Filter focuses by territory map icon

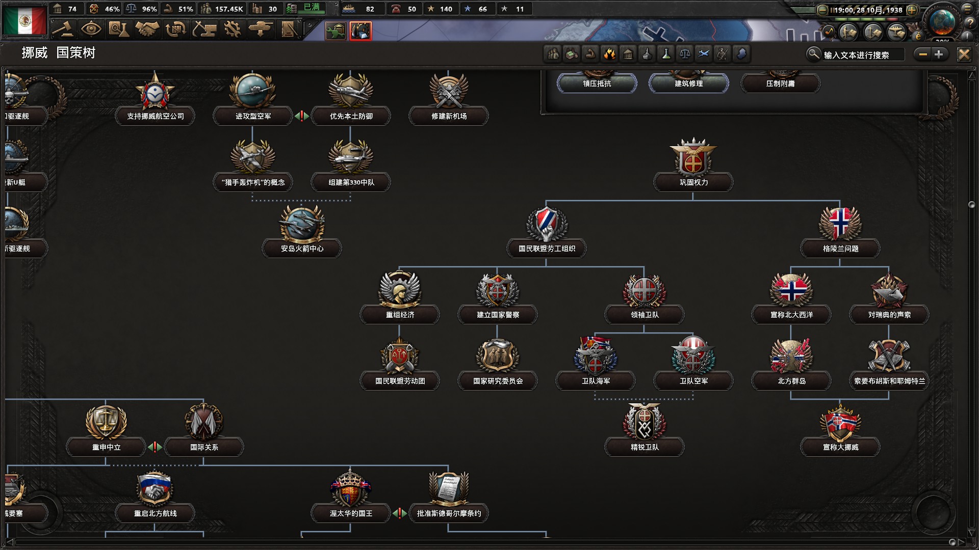[742, 53]
